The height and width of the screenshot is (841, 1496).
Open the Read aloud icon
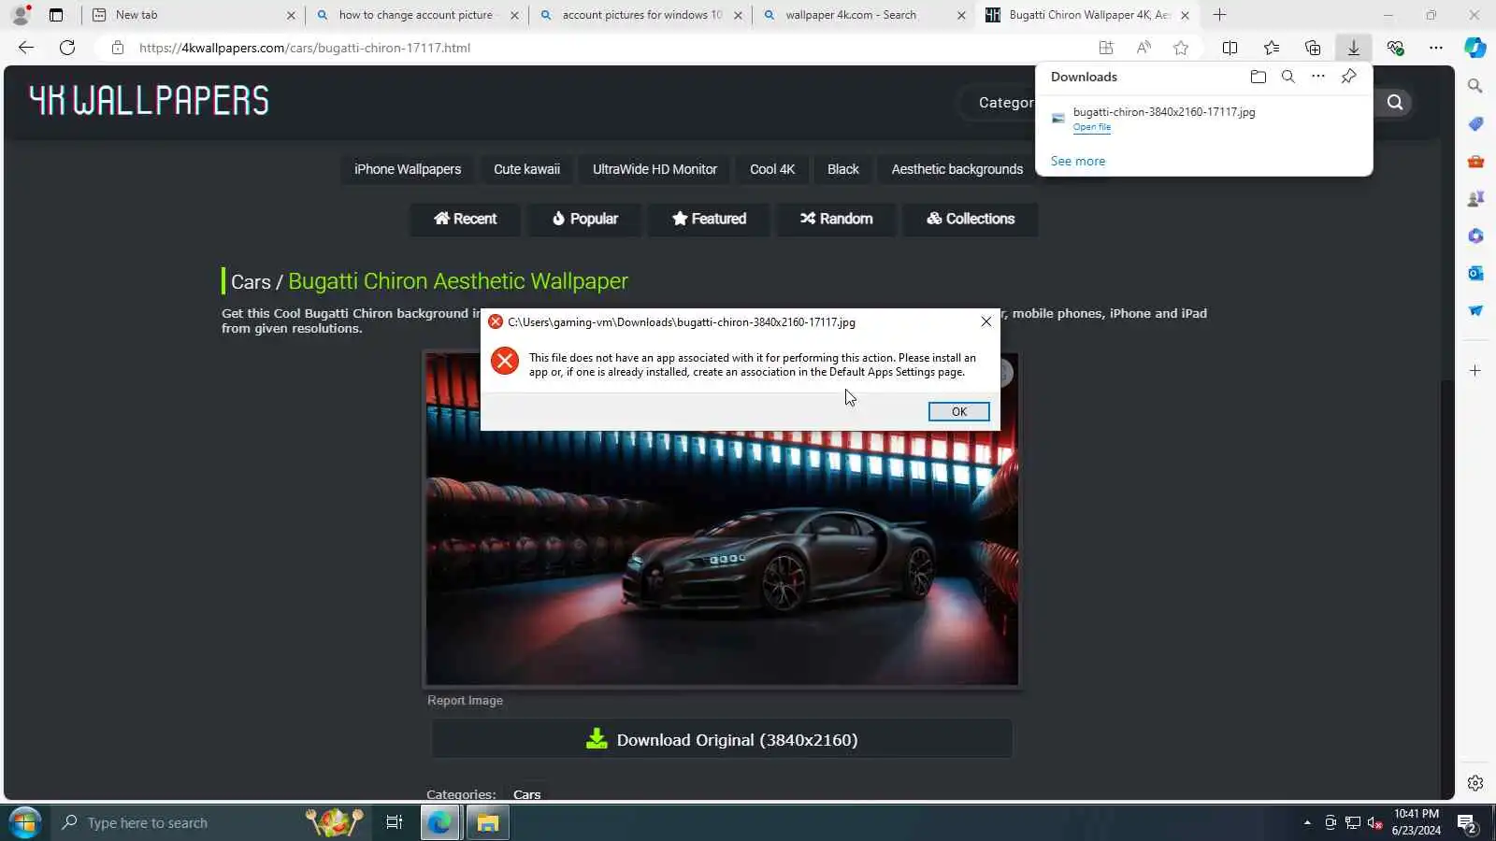coord(1144,48)
